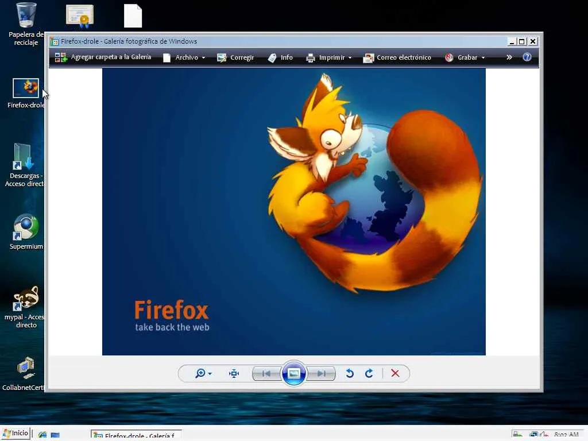This screenshot has width=588, height=441.
Task: Open the Imprimir dropdown
Action: pos(329,57)
